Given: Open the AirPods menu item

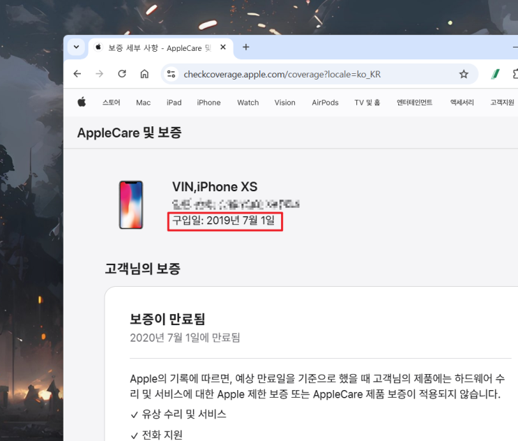Looking at the screenshot, I should coord(325,103).
